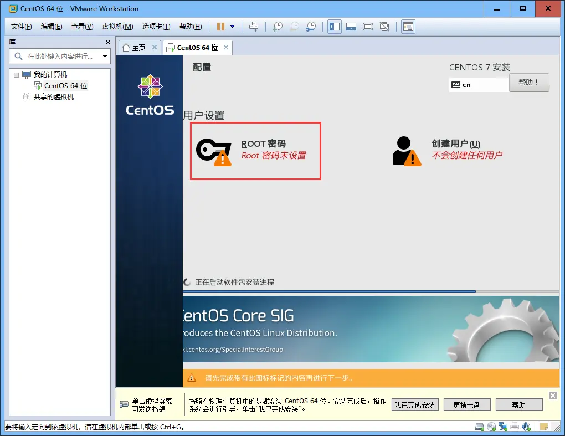Close the 主页 tab
565x436 pixels.
(154, 47)
